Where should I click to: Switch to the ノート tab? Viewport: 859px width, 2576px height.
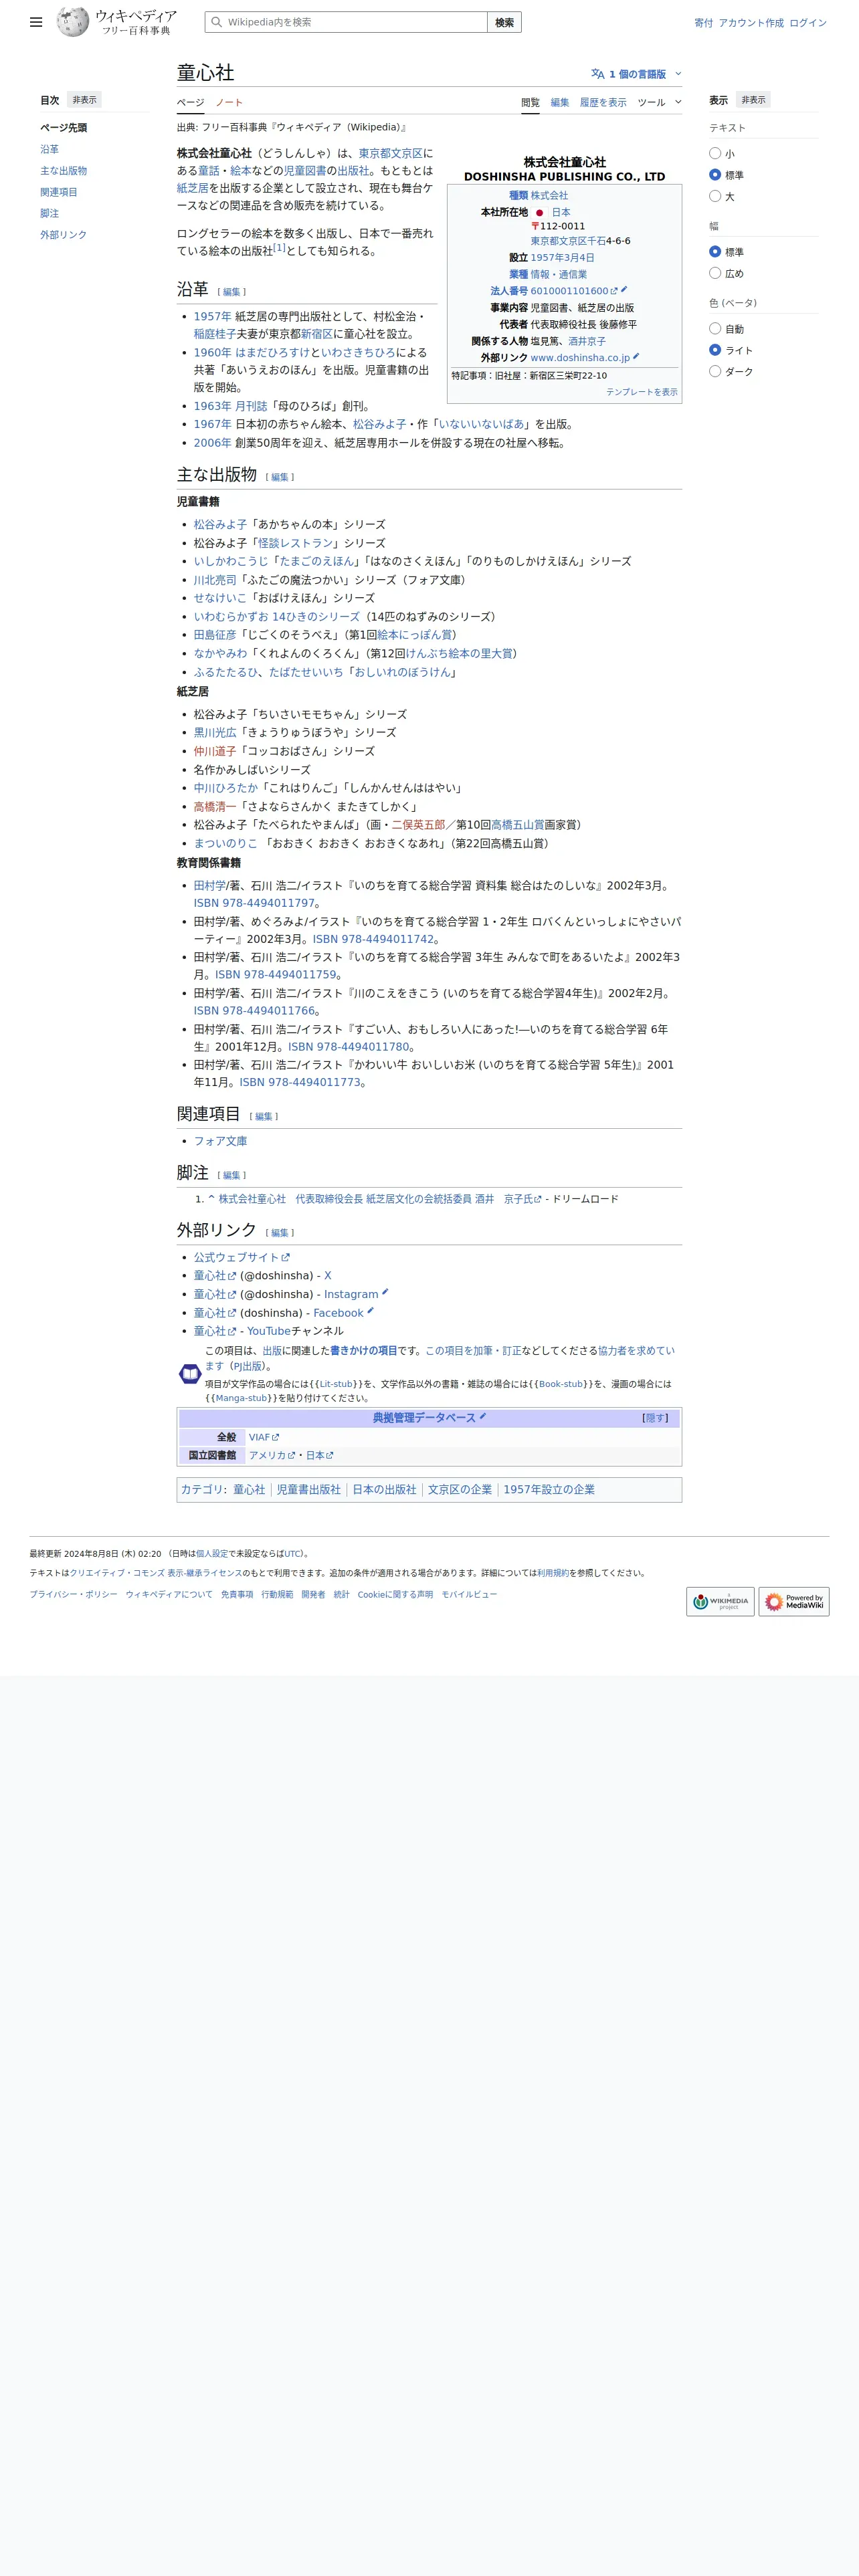[x=229, y=103]
